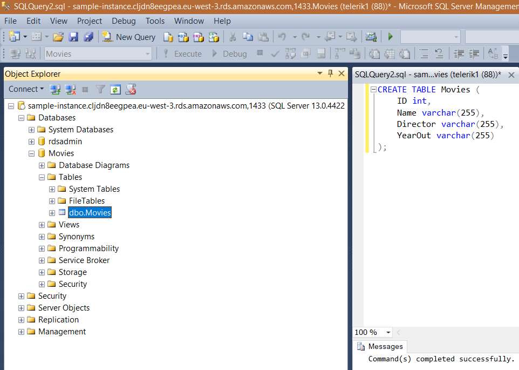
Task: Open the toolbar overflow options arrow
Action: 506,57
